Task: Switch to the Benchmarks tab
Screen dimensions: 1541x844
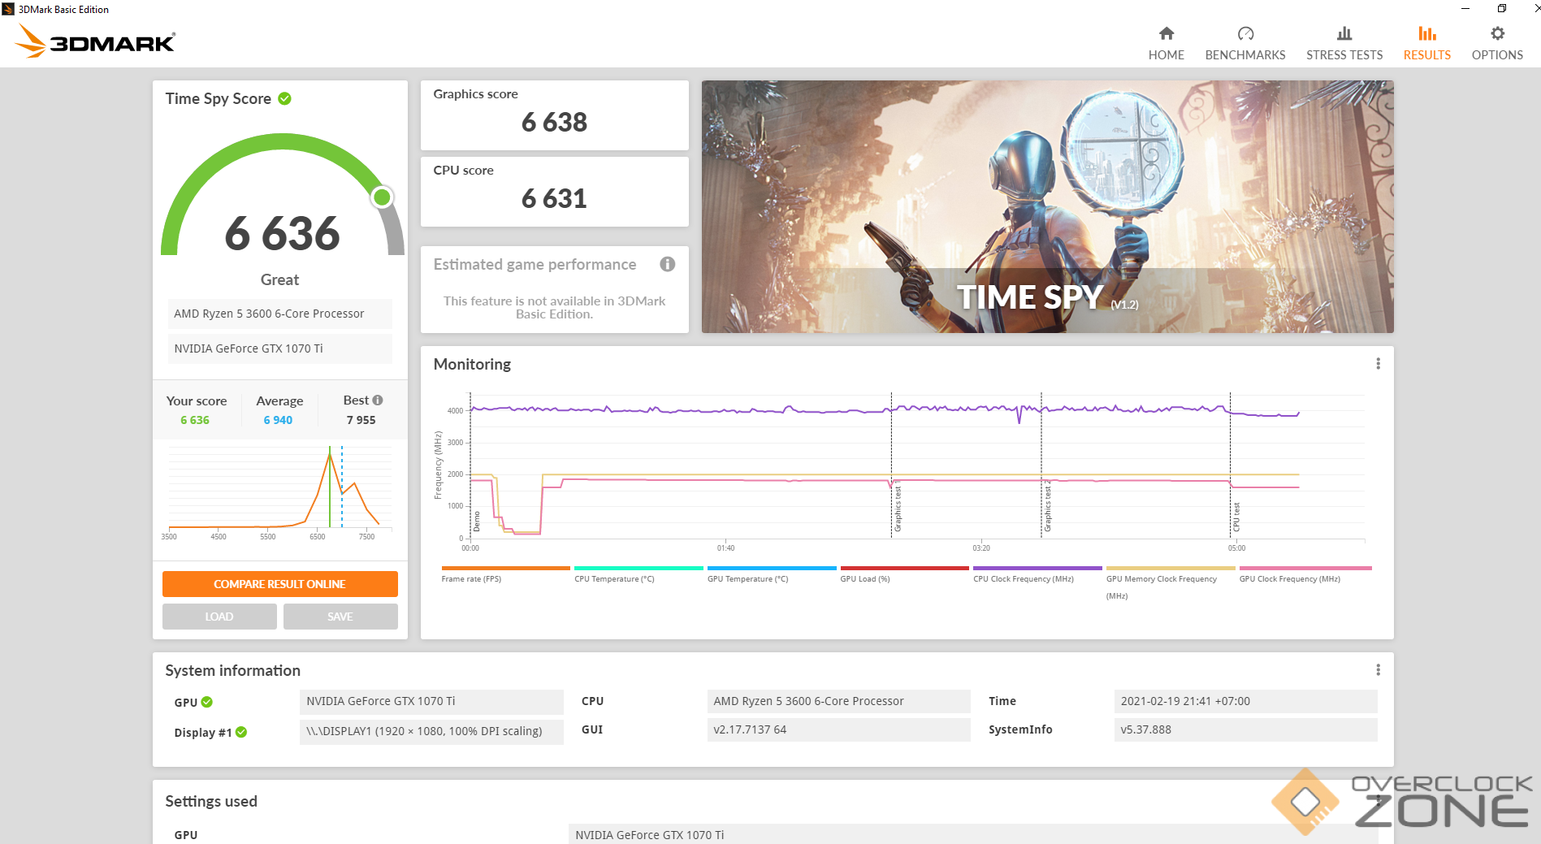Action: (1244, 43)
